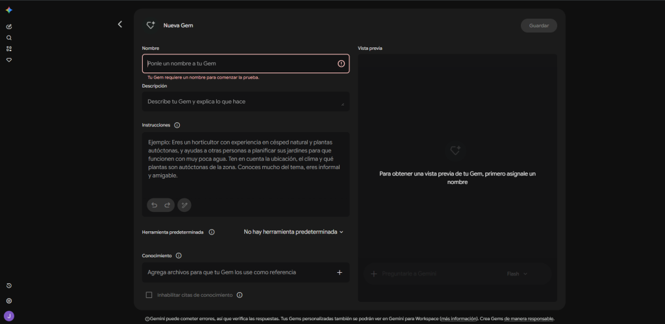Click the Nombre input field
Image resolution: width=665 pixels, height=324 pixels.
point(245,64)
